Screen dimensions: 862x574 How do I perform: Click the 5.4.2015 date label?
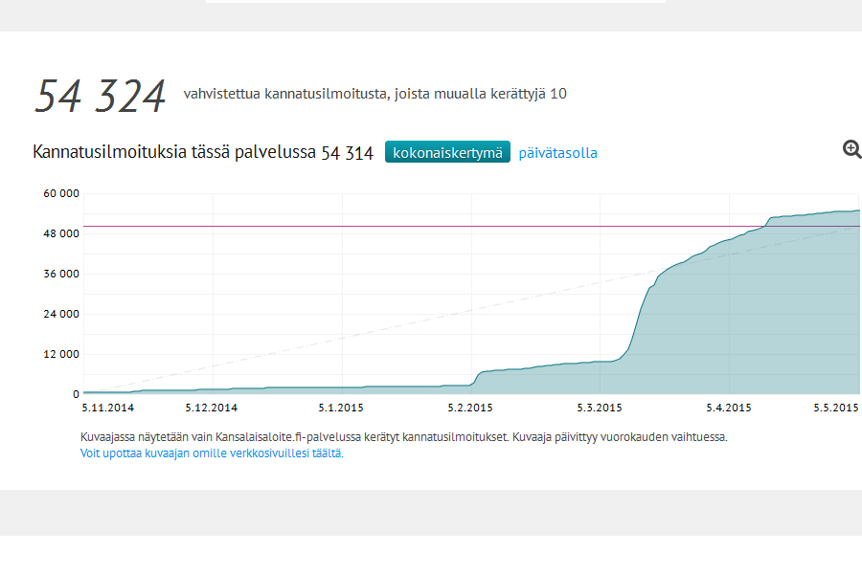click(x=729, y=408)
